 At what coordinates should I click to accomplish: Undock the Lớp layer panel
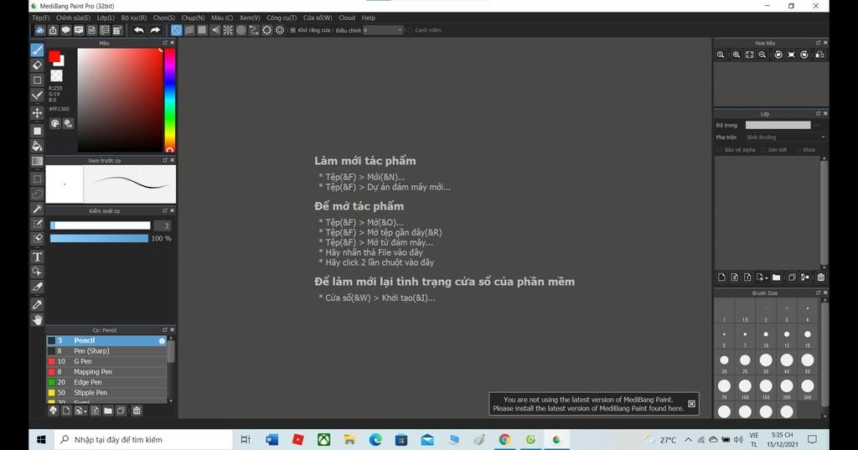[x=818, y=114]
